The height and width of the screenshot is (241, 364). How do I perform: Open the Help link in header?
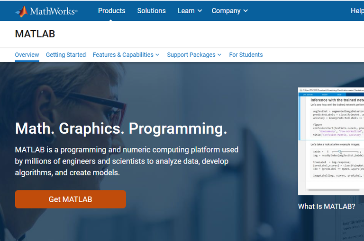coord(357,11)
